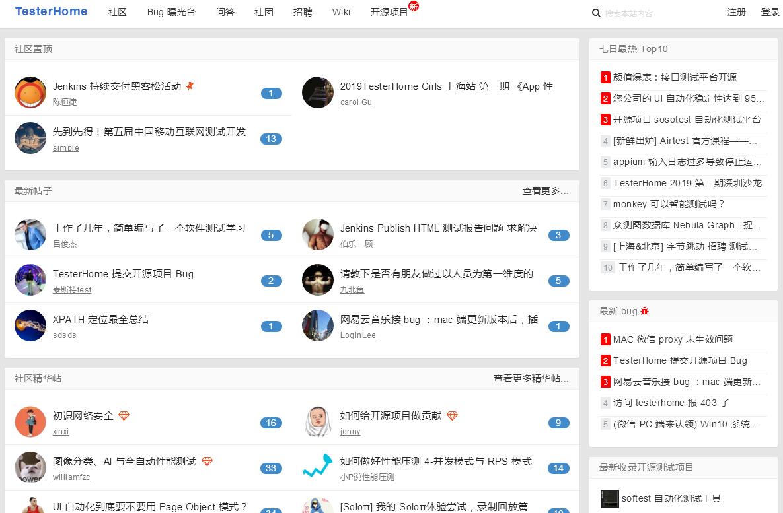This screenshot has height=513, width=783.
Task: Click the diamond icon next to 初识网络安全
Action: pos(124,416)
